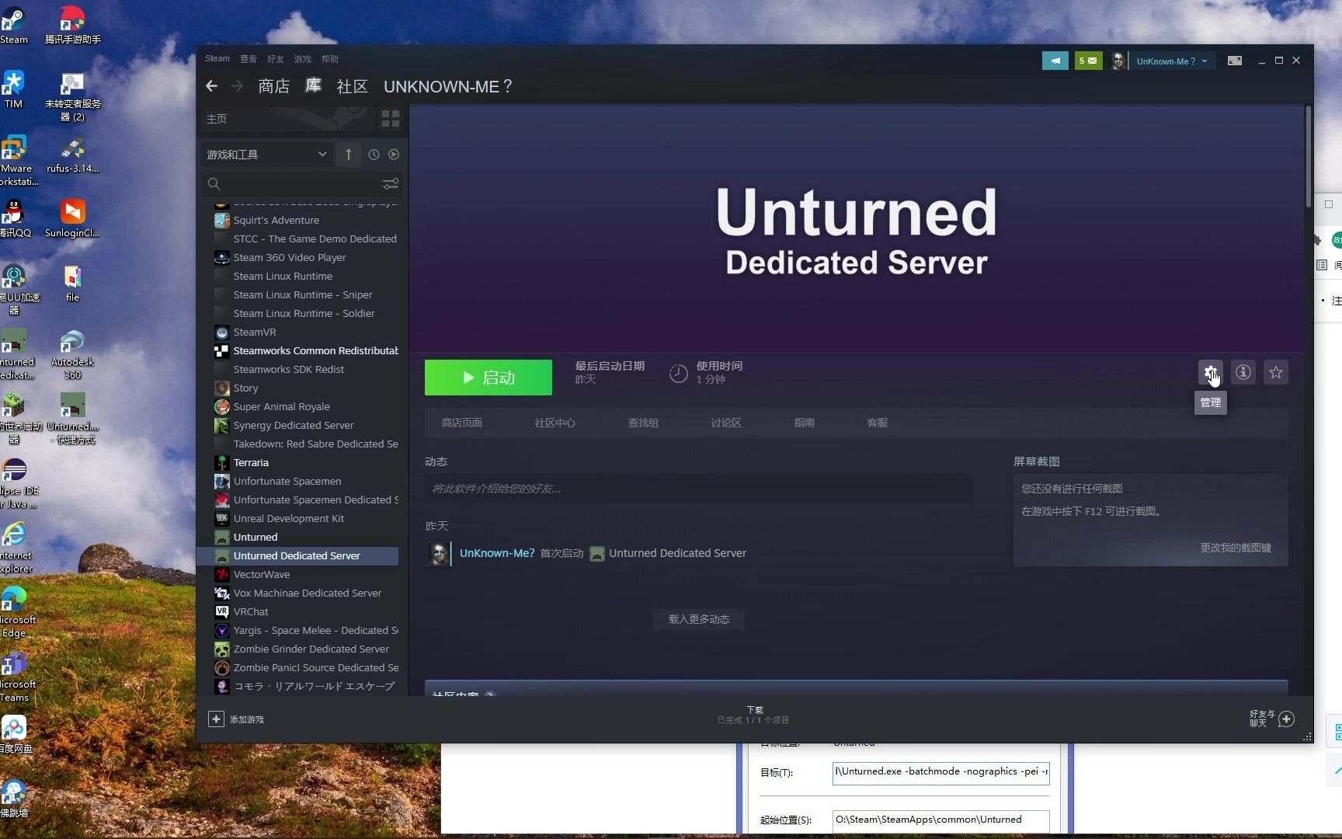Open the 好友 menu
The height and width of the screenshot is (839, 1342).
276,59
